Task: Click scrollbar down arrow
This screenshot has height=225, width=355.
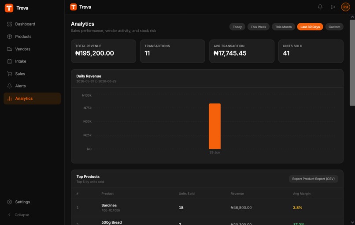Action: pos(352,222)
